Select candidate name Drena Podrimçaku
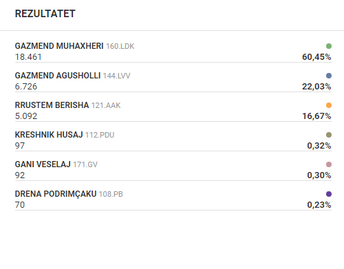This screenshot has width=344, height=269. (56, 194)
